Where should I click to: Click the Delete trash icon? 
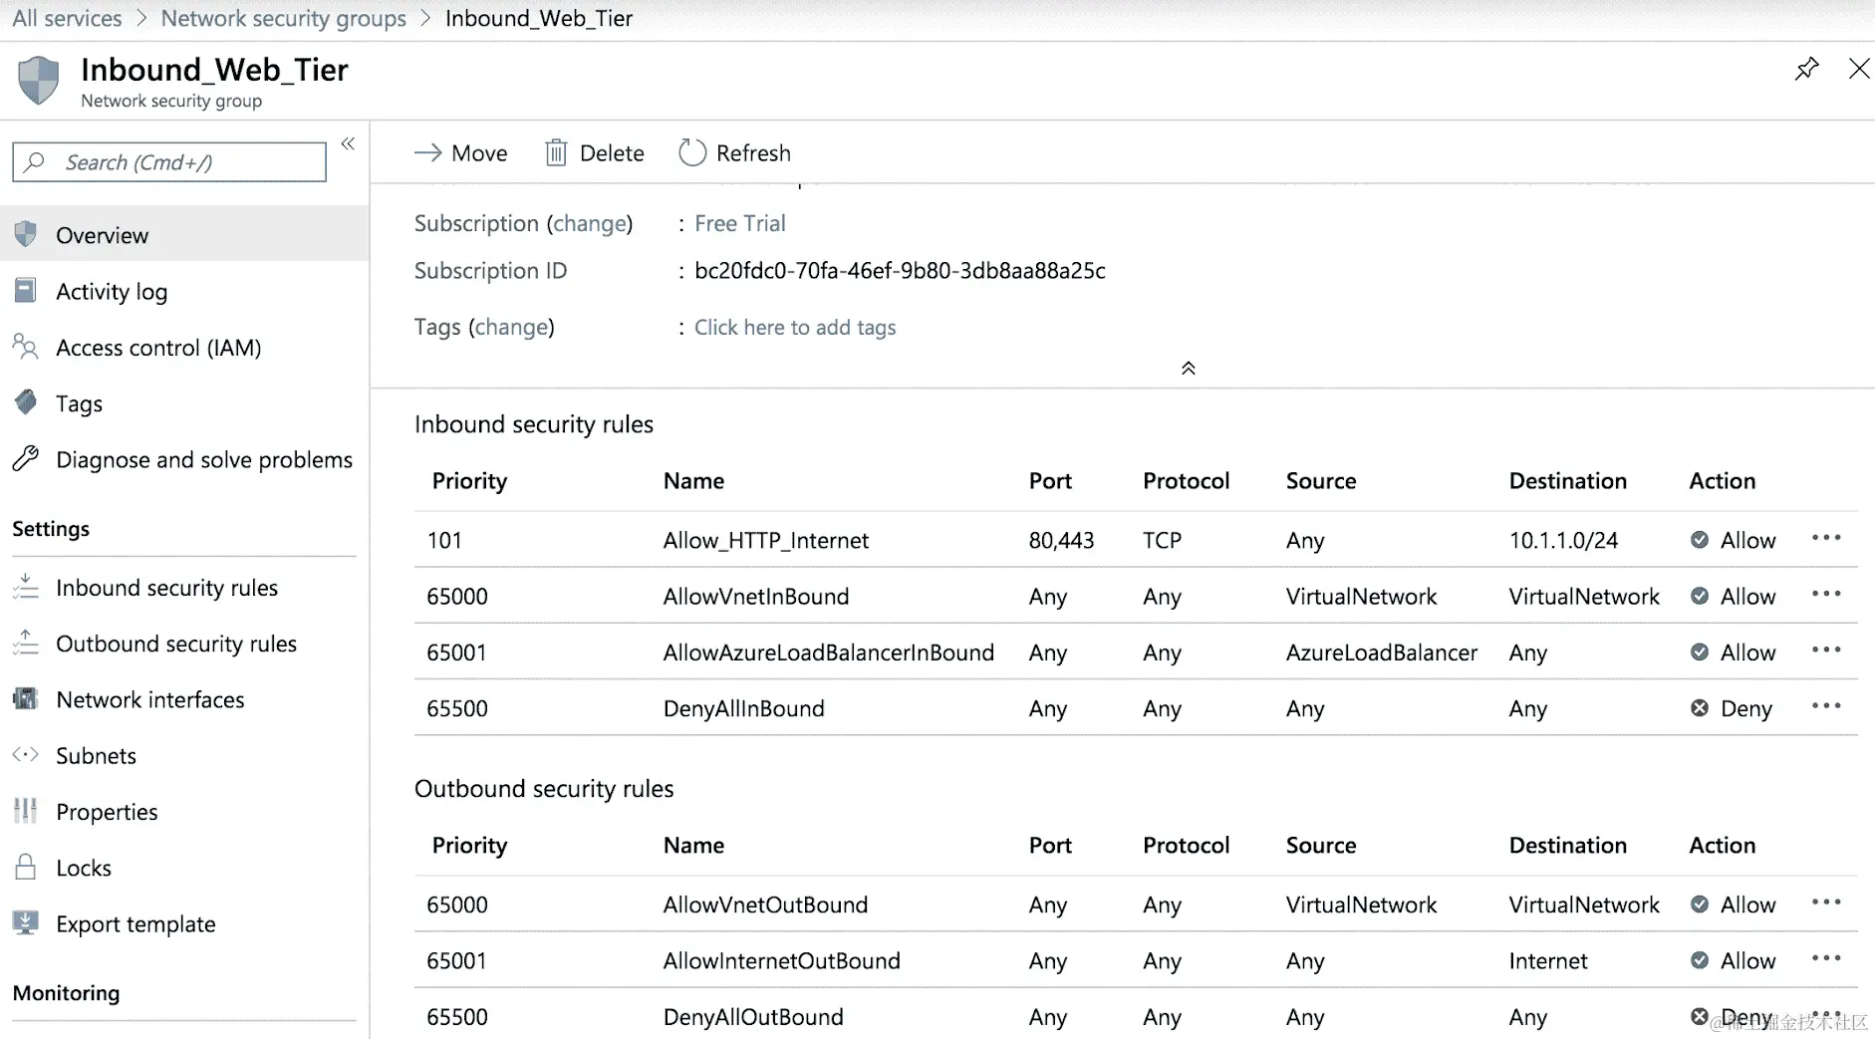556,152
